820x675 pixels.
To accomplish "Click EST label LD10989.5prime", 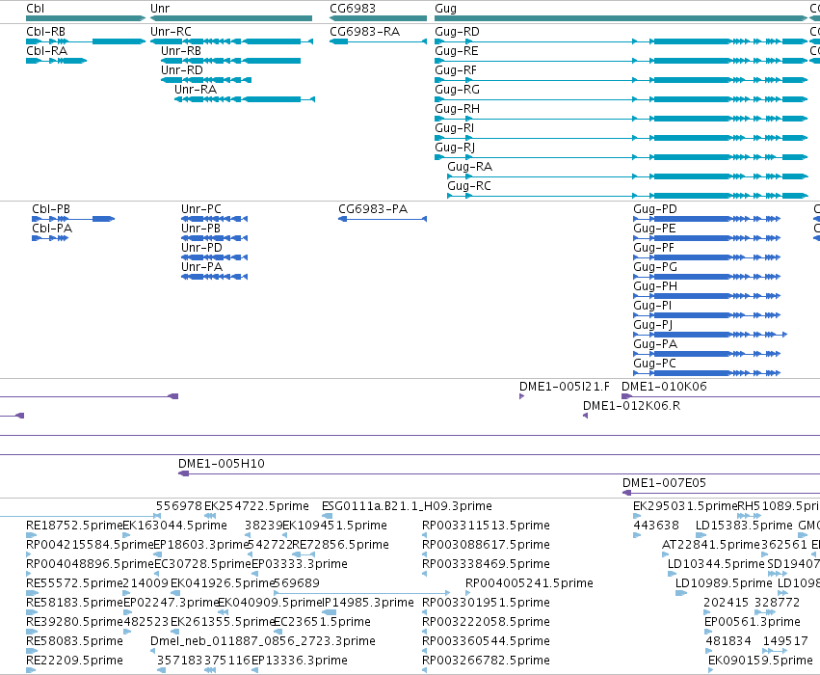I will click(724, 583).
